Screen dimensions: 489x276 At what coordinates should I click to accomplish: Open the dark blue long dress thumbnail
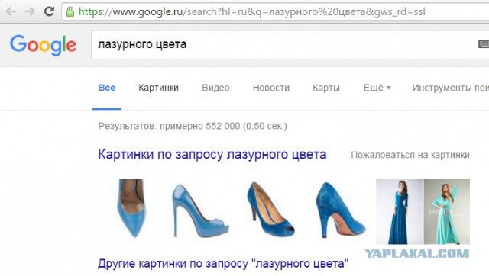click(399, 212)
